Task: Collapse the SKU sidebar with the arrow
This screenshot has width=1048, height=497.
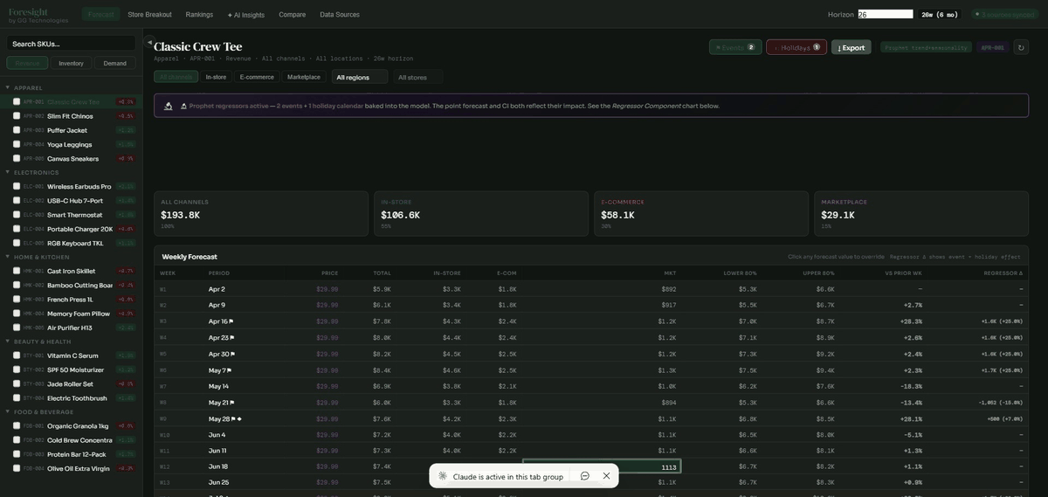Action: [x=148, y=42]
